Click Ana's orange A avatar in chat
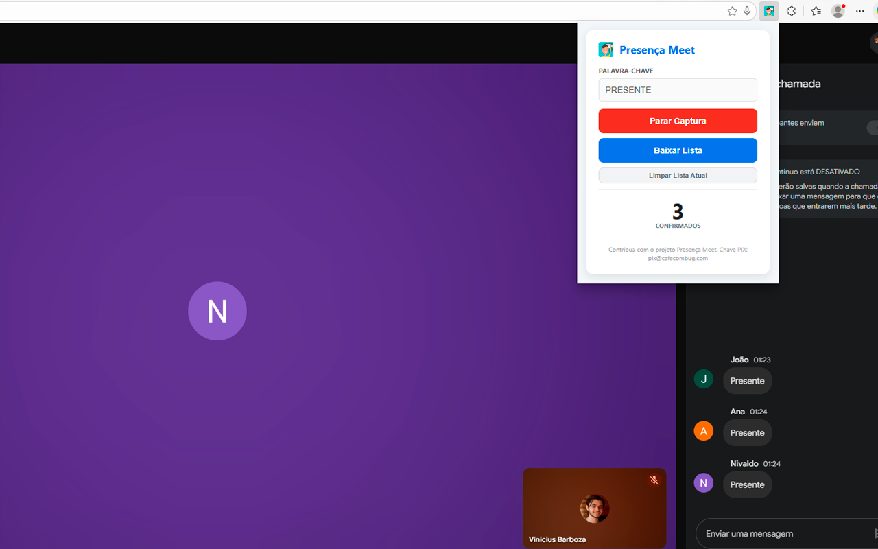The image size is (878, 549). coord(703,431)
